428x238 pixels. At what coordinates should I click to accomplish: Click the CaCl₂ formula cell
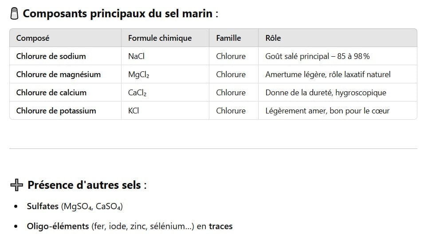(x=137, y=93)
